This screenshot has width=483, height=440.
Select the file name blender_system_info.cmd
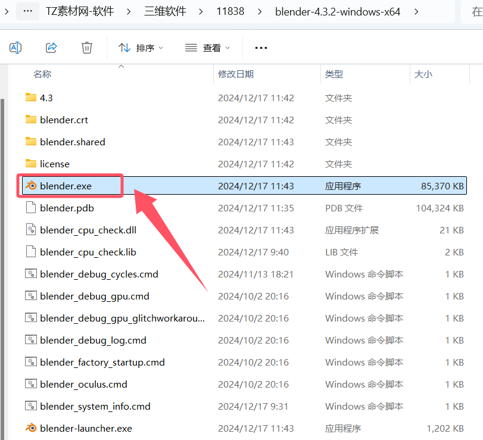pyautogui.click(x=95, y=407)
